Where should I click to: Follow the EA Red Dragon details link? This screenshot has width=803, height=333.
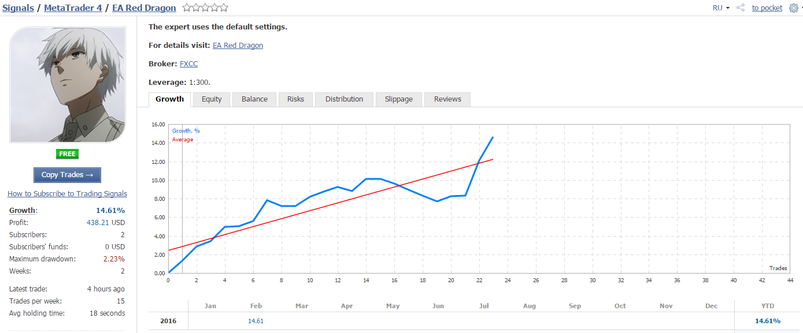238,46
